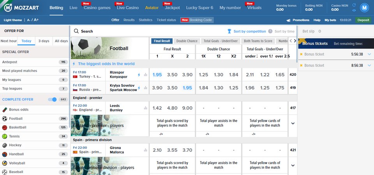
Task: Open the Ticket status link
Action: pyautogui.click(x=166, y=20)
